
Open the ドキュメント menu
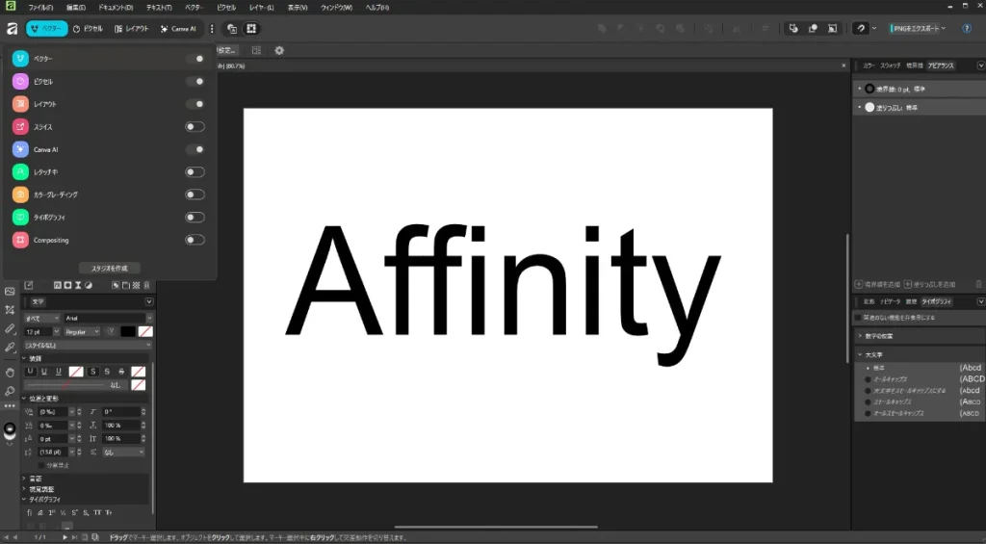pyautogui.click(x=116, y=8)
